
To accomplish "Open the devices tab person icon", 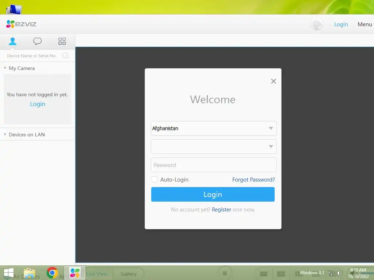I will coord(13,41).
